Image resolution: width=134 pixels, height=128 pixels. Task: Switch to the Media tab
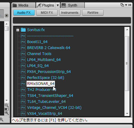coord(24,5)
